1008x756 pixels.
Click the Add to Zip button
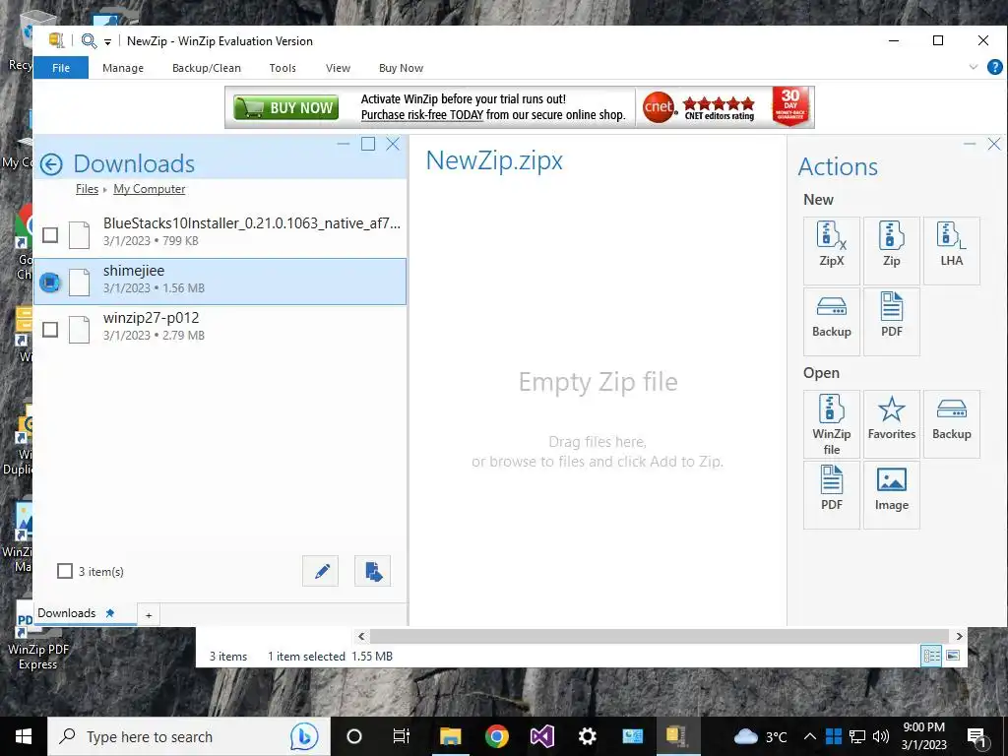[x=373, y=571]
